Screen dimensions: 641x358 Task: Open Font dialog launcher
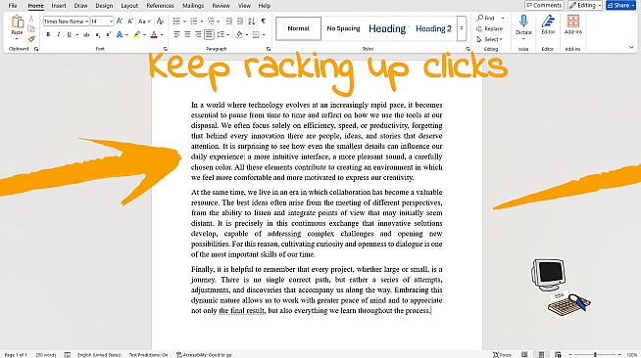tap(166, 49)
